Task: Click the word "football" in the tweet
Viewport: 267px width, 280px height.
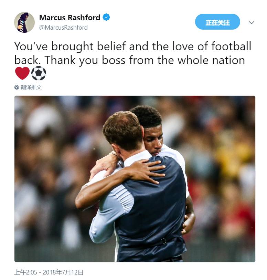Action: 231,46
